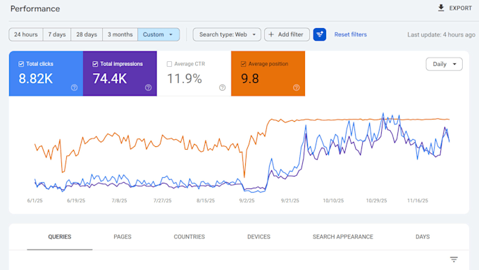Open the Daily granularity dropdown

coord(444,64)
